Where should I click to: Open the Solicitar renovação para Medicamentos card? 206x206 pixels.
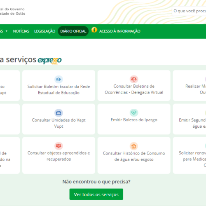[190, 155]
